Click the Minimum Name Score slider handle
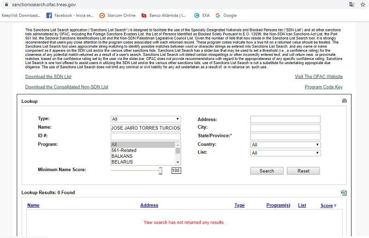The height and width of the screenshot is (238, 369). pos(161,171)
